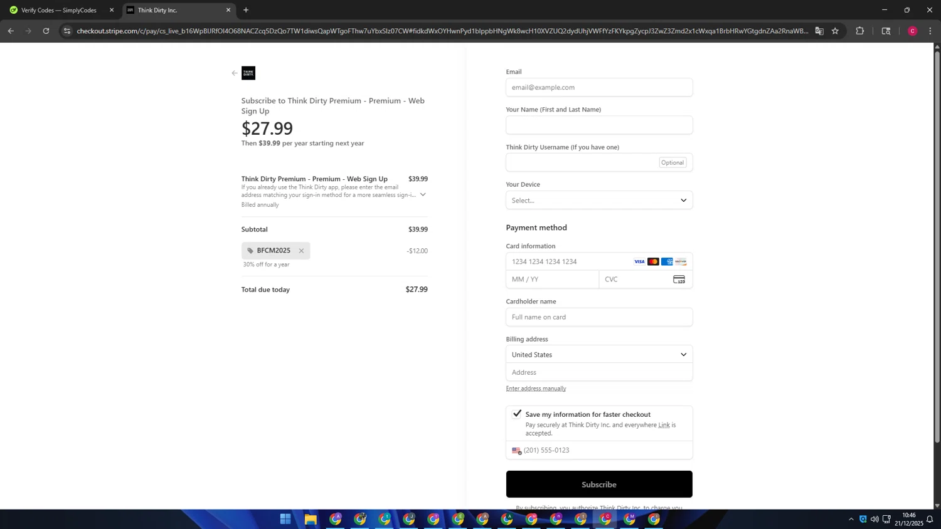The image size is (941, 529).
Task: Focus the MM / YY expiry field
Action: click(x=553, y=280)
